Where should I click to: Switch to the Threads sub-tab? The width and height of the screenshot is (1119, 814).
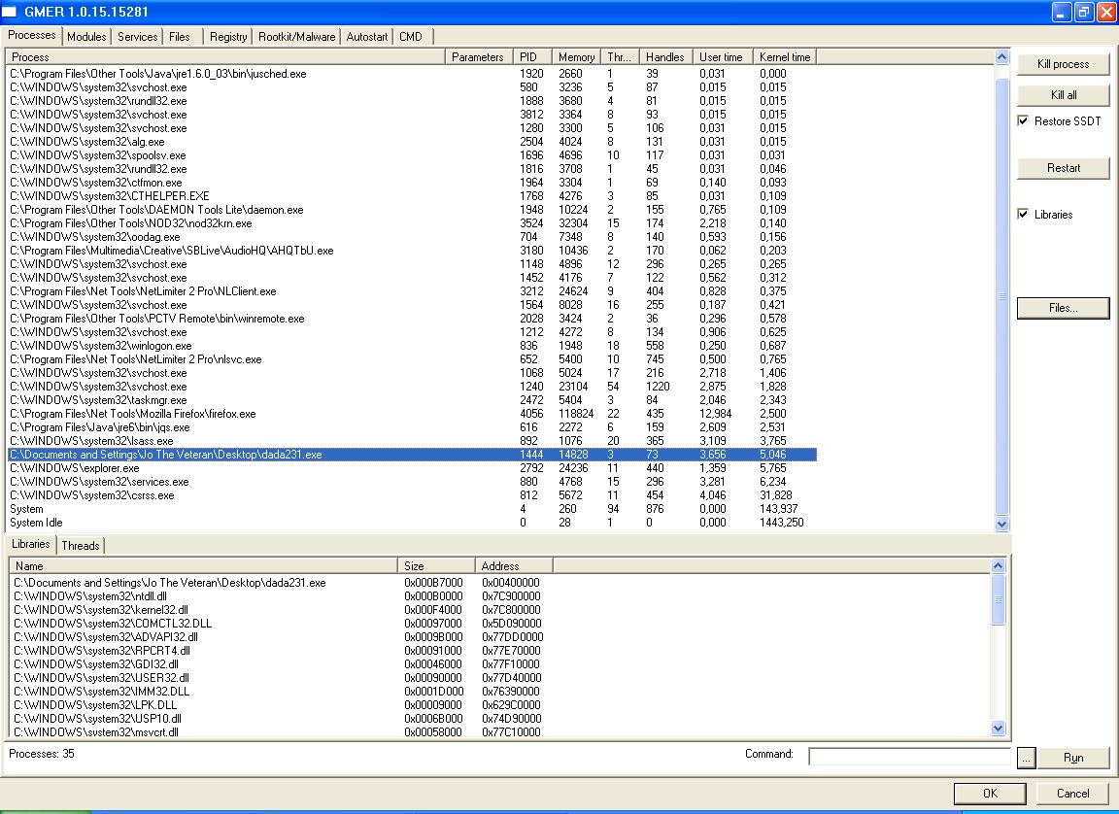[80, 546]
